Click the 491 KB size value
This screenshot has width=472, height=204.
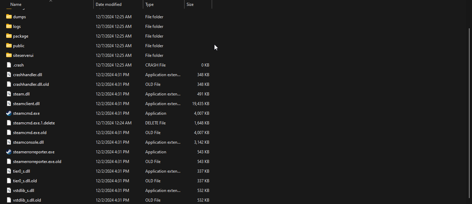[x=203, y=94]
